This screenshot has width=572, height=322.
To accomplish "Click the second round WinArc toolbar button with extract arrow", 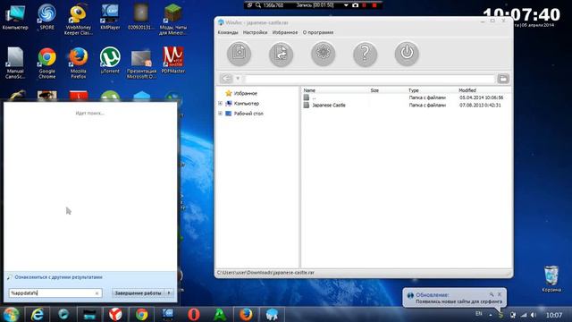I will [x=281, y=54].
